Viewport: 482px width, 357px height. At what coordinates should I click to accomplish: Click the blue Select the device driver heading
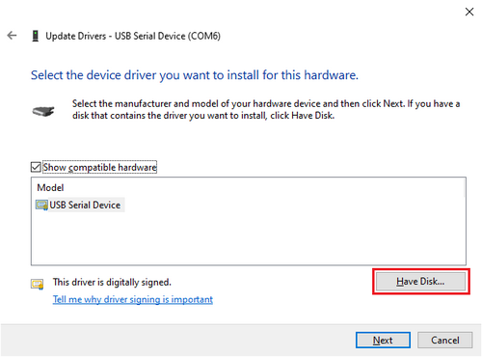click(195, 75)
